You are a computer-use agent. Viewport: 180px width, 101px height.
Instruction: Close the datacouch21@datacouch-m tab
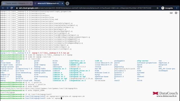point(62,3)
